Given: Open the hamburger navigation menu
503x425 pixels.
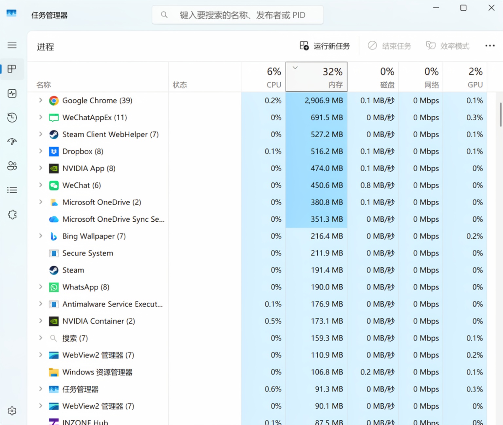Looking at the screenshot, I should click(12, 45).
